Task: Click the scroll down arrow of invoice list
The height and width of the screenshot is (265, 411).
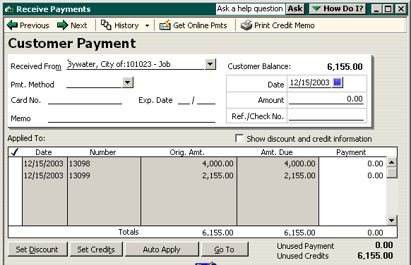Action: click(x=392, y=221)
